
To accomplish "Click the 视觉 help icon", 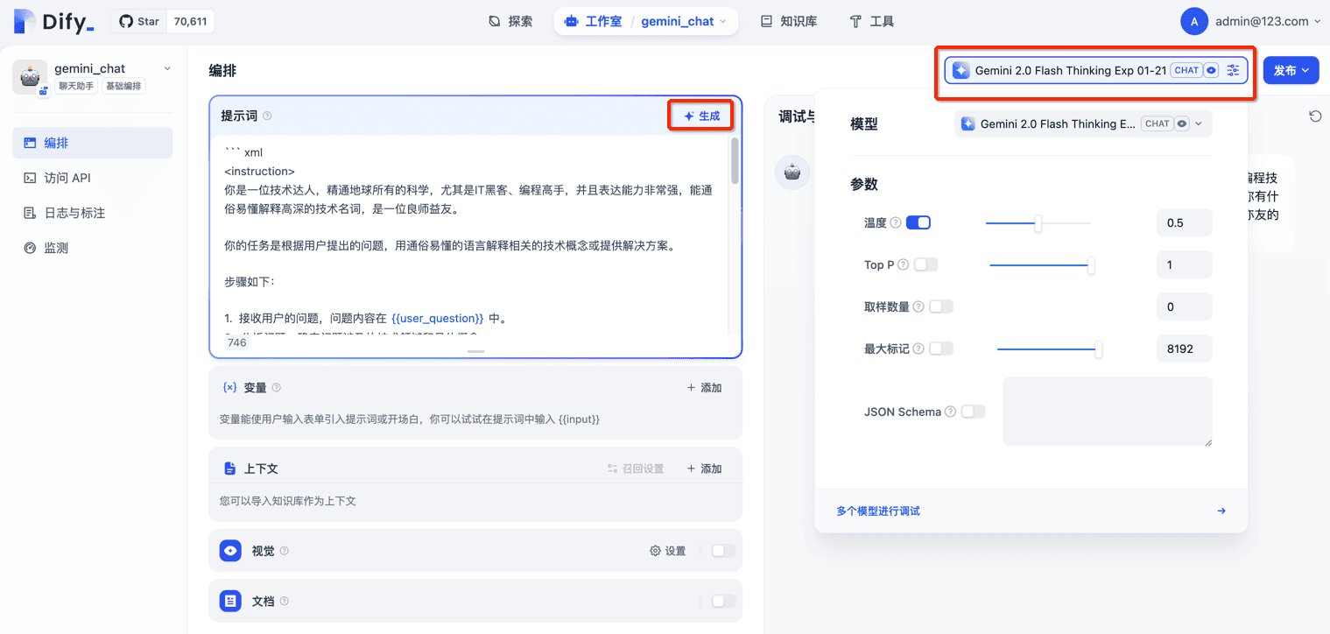I will (284, 551).
